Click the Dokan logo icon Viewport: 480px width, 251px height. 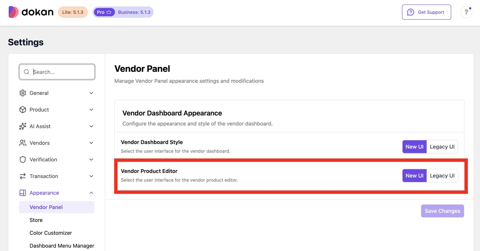point(13,12)
